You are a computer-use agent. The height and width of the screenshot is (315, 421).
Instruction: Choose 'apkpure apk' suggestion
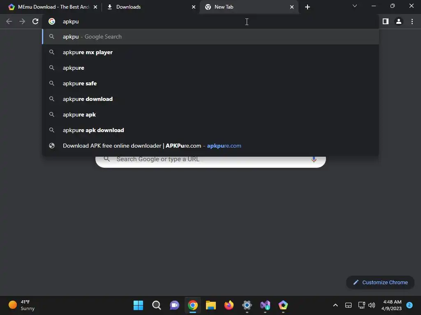click(x=210, y=114)
